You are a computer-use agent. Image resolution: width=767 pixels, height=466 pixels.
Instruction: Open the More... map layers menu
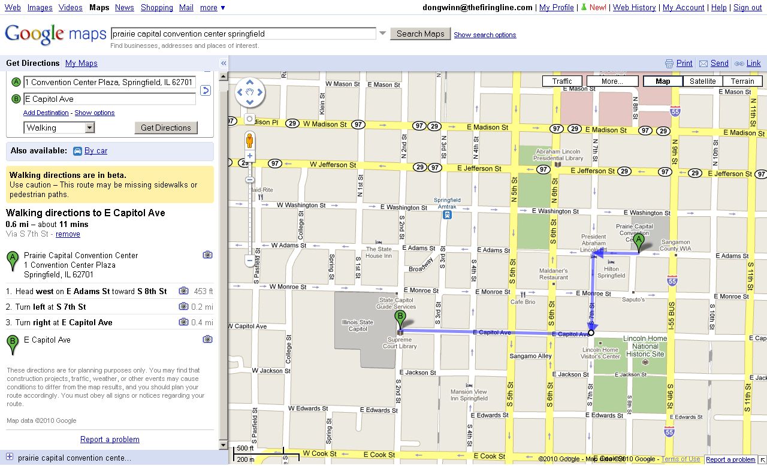click(612, 81)
